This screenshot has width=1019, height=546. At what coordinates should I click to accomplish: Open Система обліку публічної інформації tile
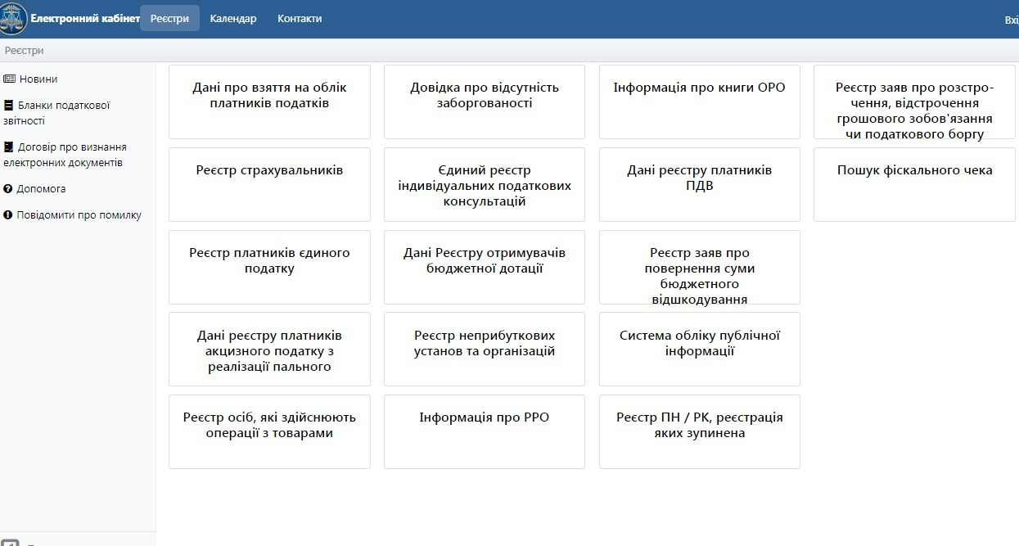(699, 349)
